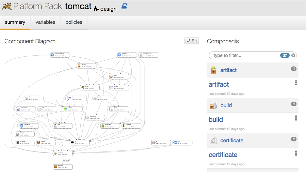Click the 'Components' panel heading
The width and height of the screenshot is (306, 172).
(223, 41)
